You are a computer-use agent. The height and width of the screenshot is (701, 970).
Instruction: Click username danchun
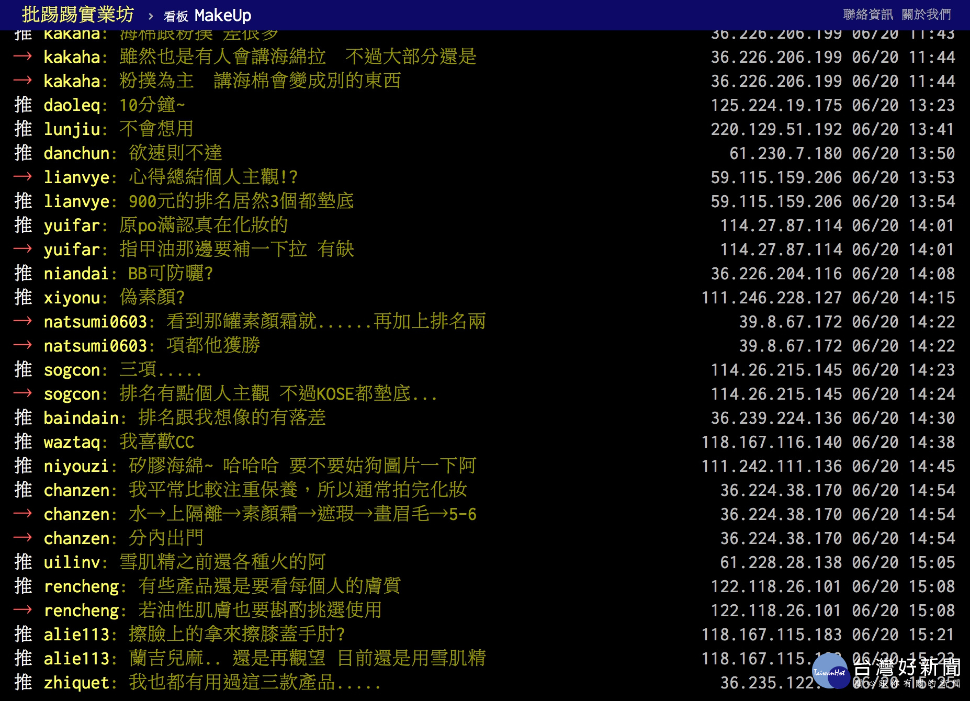76,153
